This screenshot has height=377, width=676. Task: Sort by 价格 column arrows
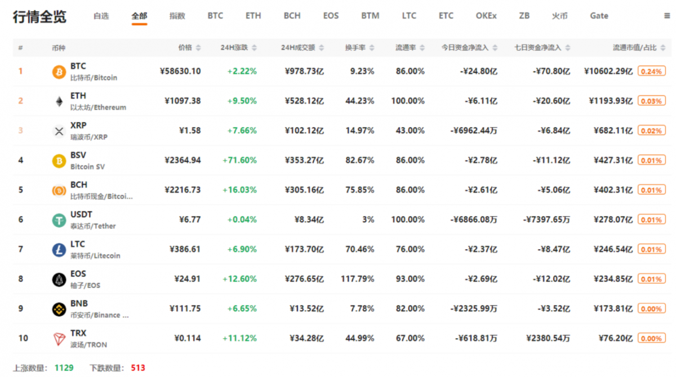pos(198,48)
